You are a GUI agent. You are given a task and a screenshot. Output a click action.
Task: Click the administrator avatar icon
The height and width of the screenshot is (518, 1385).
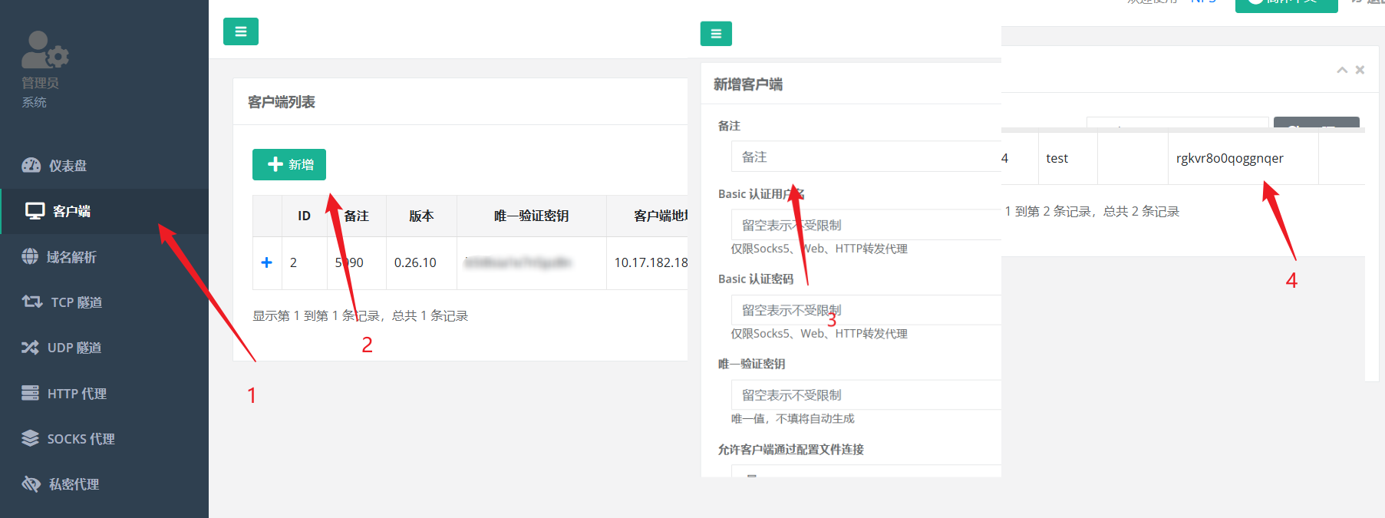pyautogui.click(x=45, y=50)
